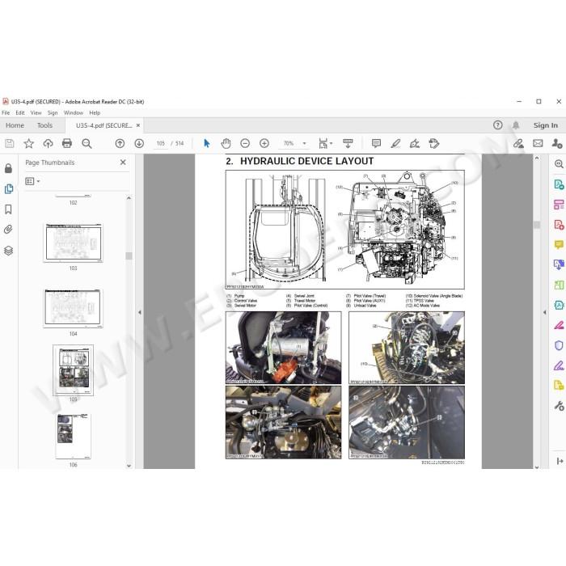
Task: Click the search tool in right pane
Action: pyautogui.click(x=559, y=164)
